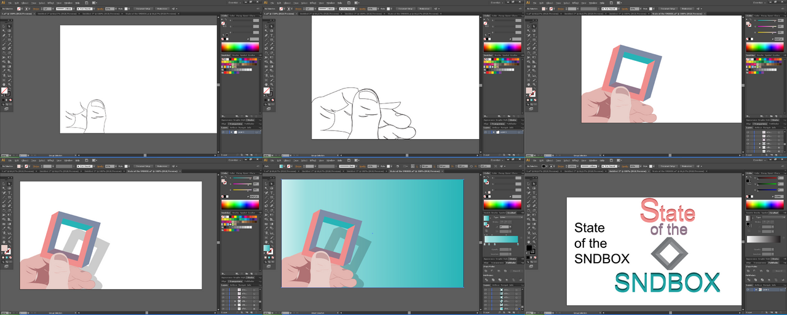
Task: Open gradient Type dropdown in teal gradient window
Action: pyautogui.click(x=511, y=217)
